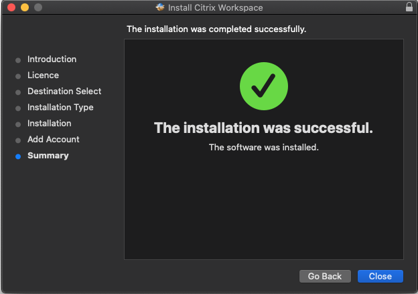This screenshot has height=294, width=418.
Task: Click the blue Summary step bullet
Action: pyautogui.click(x=18, y=156)
